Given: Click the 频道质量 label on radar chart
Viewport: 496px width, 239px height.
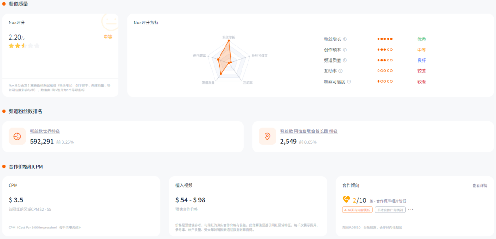Looking at the screenshot, I should tap(208, 82).
